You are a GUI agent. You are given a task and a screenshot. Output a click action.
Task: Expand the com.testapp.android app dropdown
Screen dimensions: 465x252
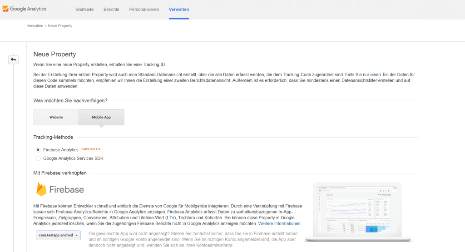point(58,235)
